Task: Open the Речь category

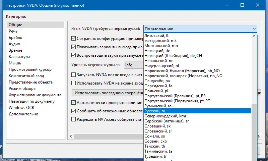Action: (x=13, y=31)
